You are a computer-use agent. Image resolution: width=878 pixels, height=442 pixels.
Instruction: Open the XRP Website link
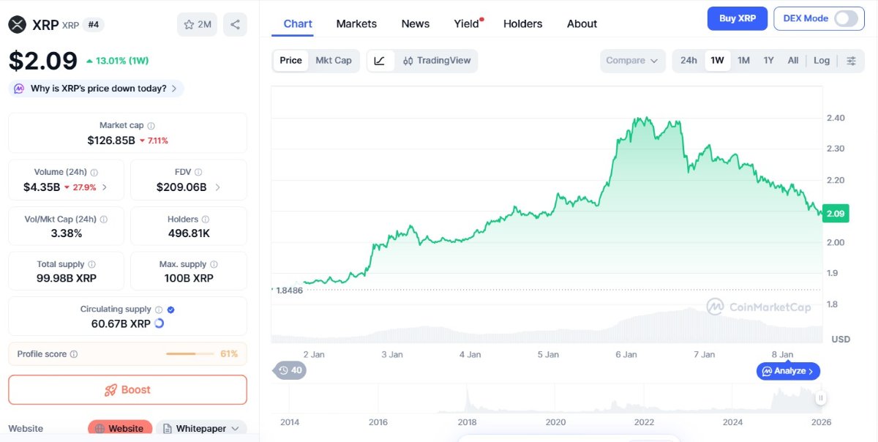click(x=120, y=429)
